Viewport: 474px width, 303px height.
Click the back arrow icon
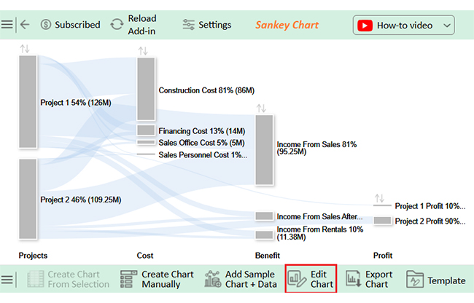tap(25, 25)
